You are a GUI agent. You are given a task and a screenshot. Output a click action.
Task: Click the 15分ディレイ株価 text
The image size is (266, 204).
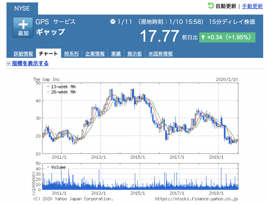click(x=232, y=22)
